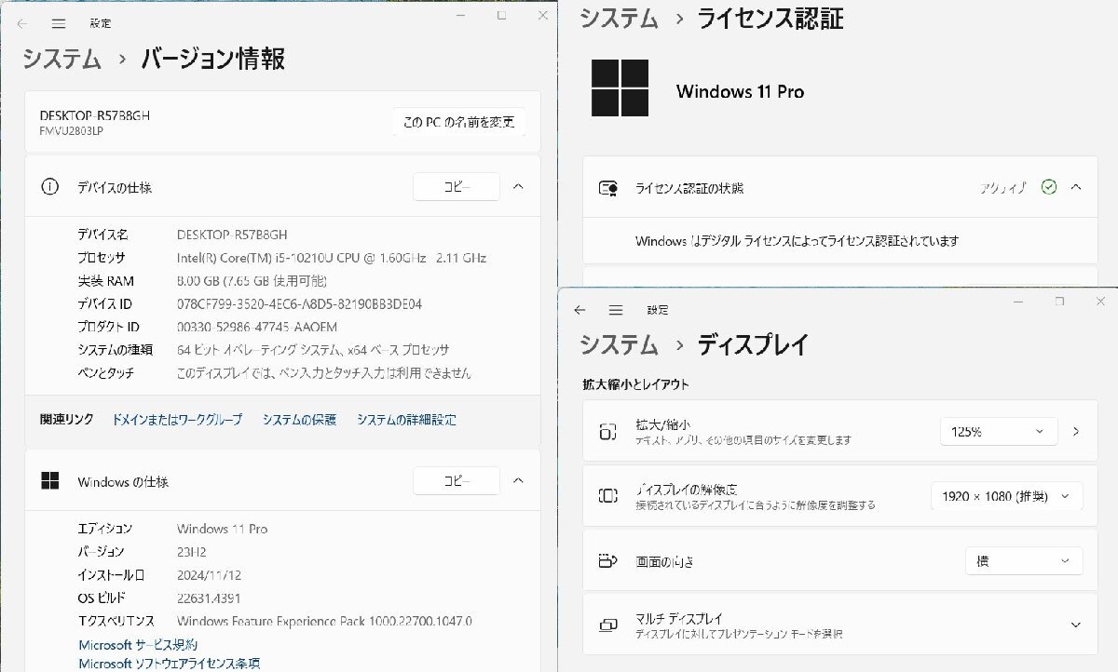Click システム breadcrumb in ディスプレイ window
This screenshot has height=672, width=1118.
[x=619, y=344]
